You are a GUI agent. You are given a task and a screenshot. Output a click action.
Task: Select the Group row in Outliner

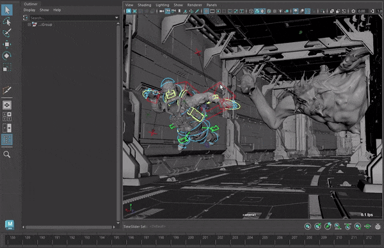click(70, 24)
